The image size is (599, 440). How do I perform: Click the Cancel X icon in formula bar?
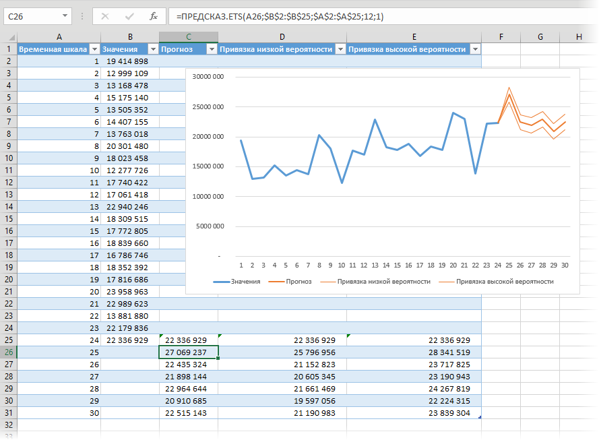click(x=105, y=16)
